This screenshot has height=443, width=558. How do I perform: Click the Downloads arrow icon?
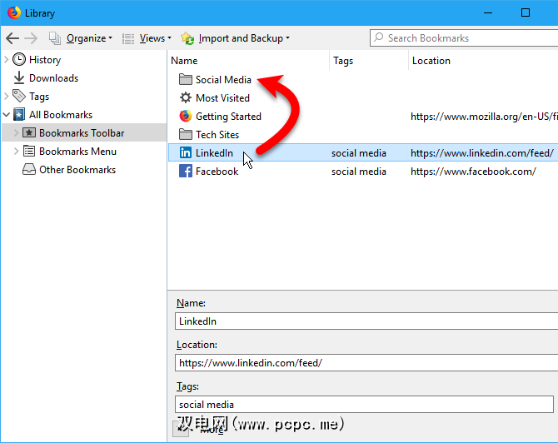click(19, 78)
